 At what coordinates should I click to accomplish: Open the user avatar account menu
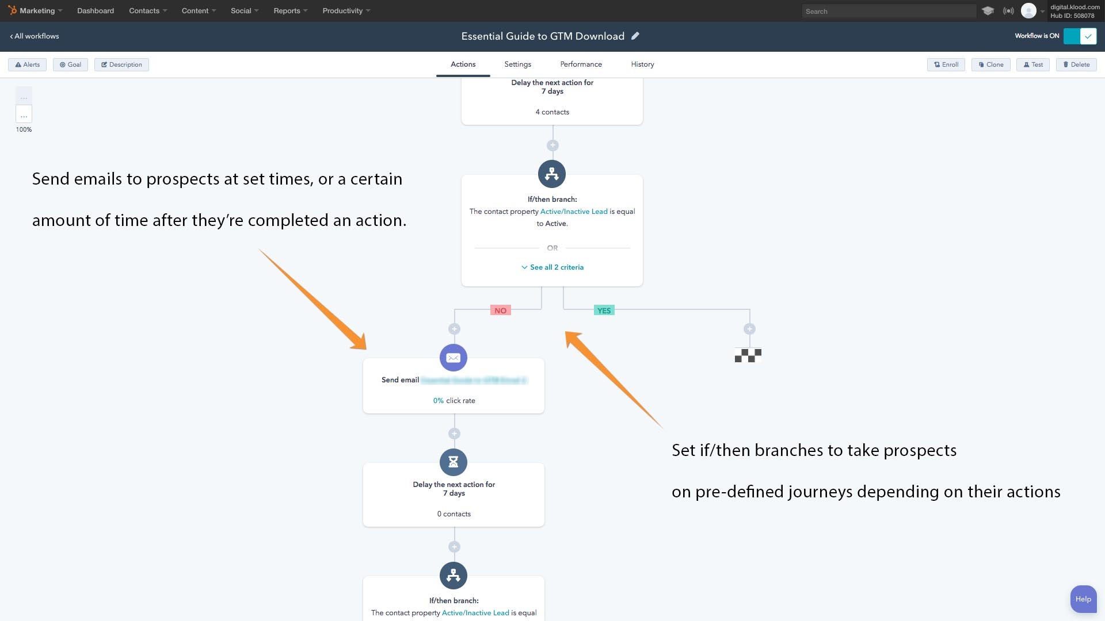coord(1028,11)
